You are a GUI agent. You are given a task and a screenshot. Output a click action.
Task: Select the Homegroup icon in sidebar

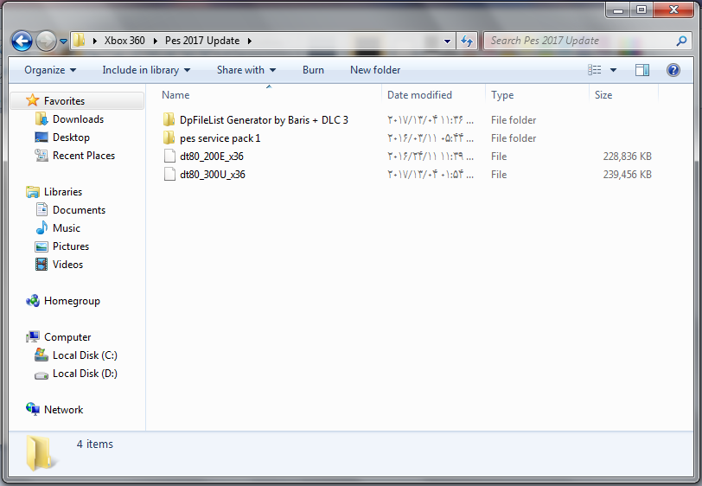click(33, 301)
